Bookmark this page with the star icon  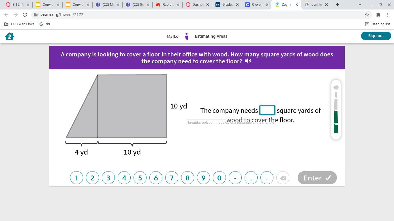(367, 15)
